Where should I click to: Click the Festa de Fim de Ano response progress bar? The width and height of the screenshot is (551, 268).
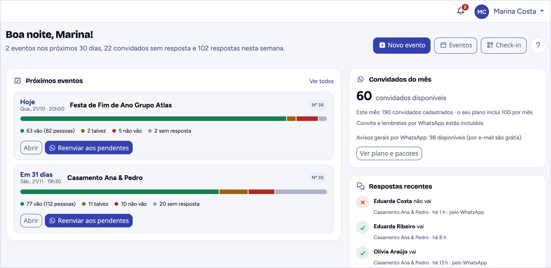(174, 119)
